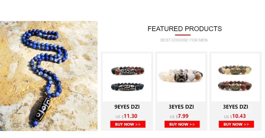Click the upper green-yellow agate bracelet
The image size is (265, 138).
(235, 70)
